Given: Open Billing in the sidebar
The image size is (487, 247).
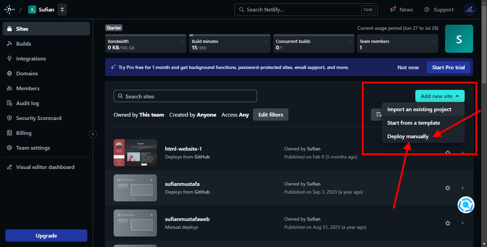Looking at the screenshot, I should coord(46,133).
